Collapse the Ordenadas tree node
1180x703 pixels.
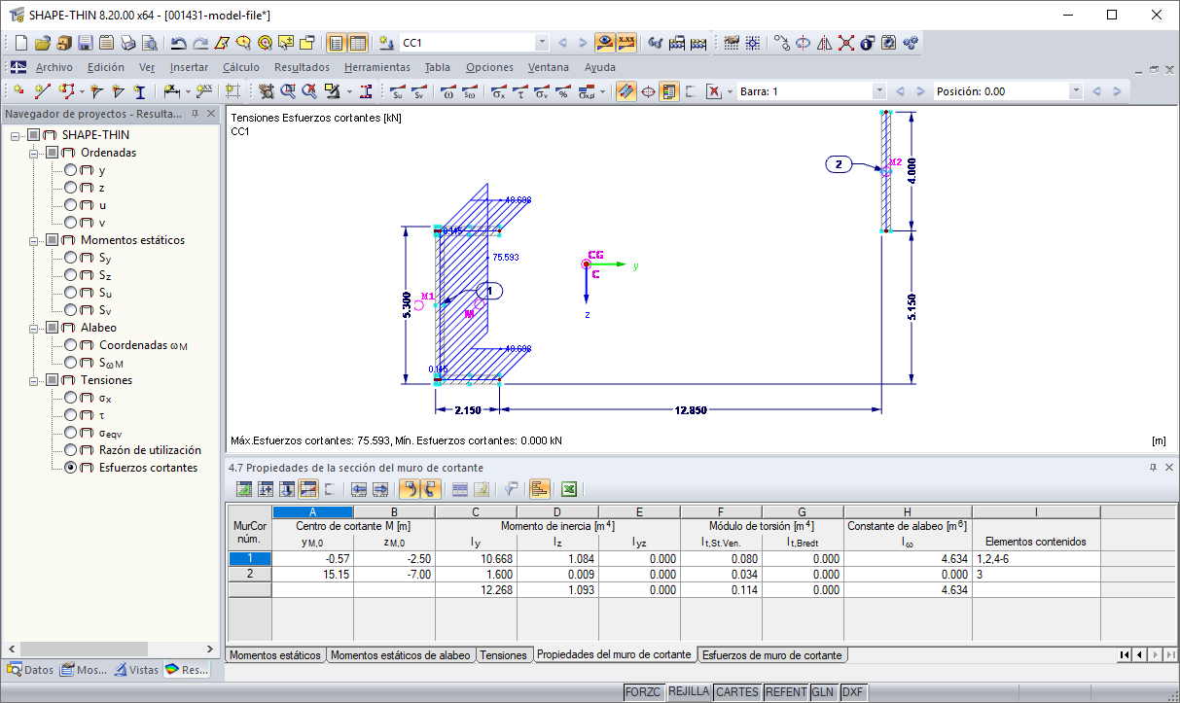pos(35,153)
